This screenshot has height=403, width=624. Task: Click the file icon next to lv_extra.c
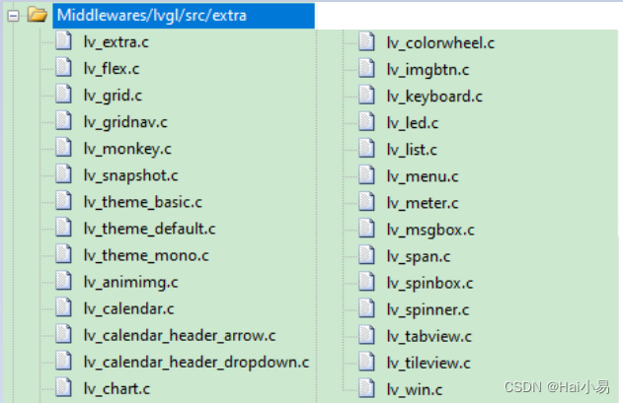pyautogui.click(x=63, y=41)
